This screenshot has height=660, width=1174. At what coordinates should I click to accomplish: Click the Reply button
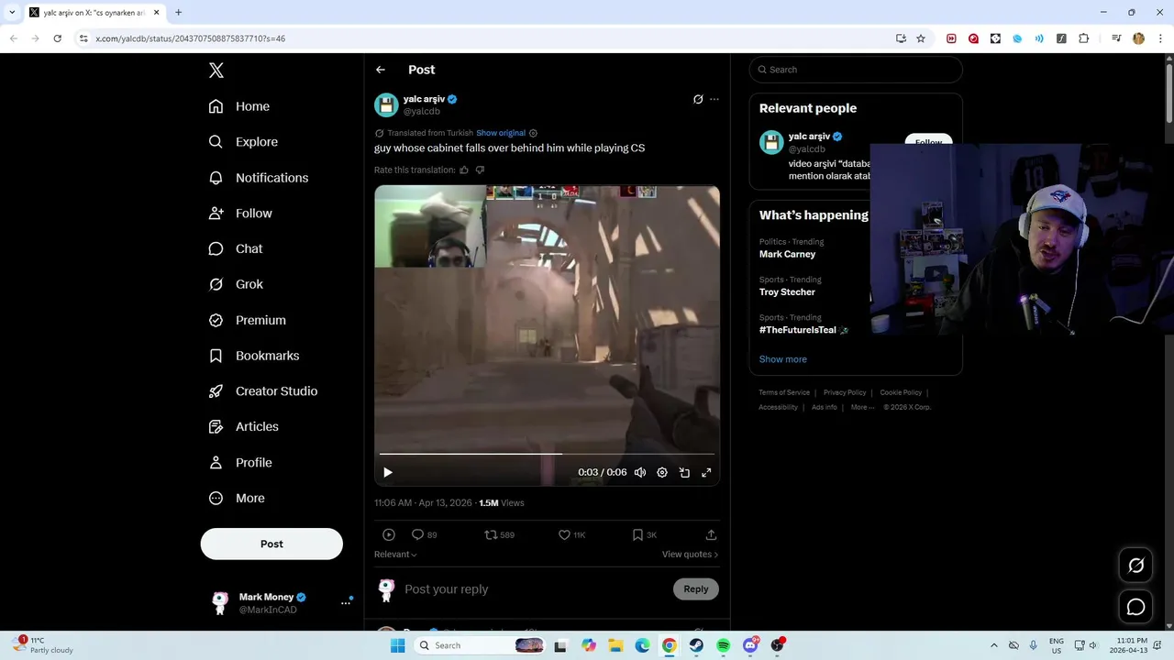696,589
